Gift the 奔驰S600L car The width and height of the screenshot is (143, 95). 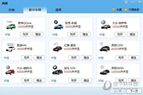click(134, 81)
